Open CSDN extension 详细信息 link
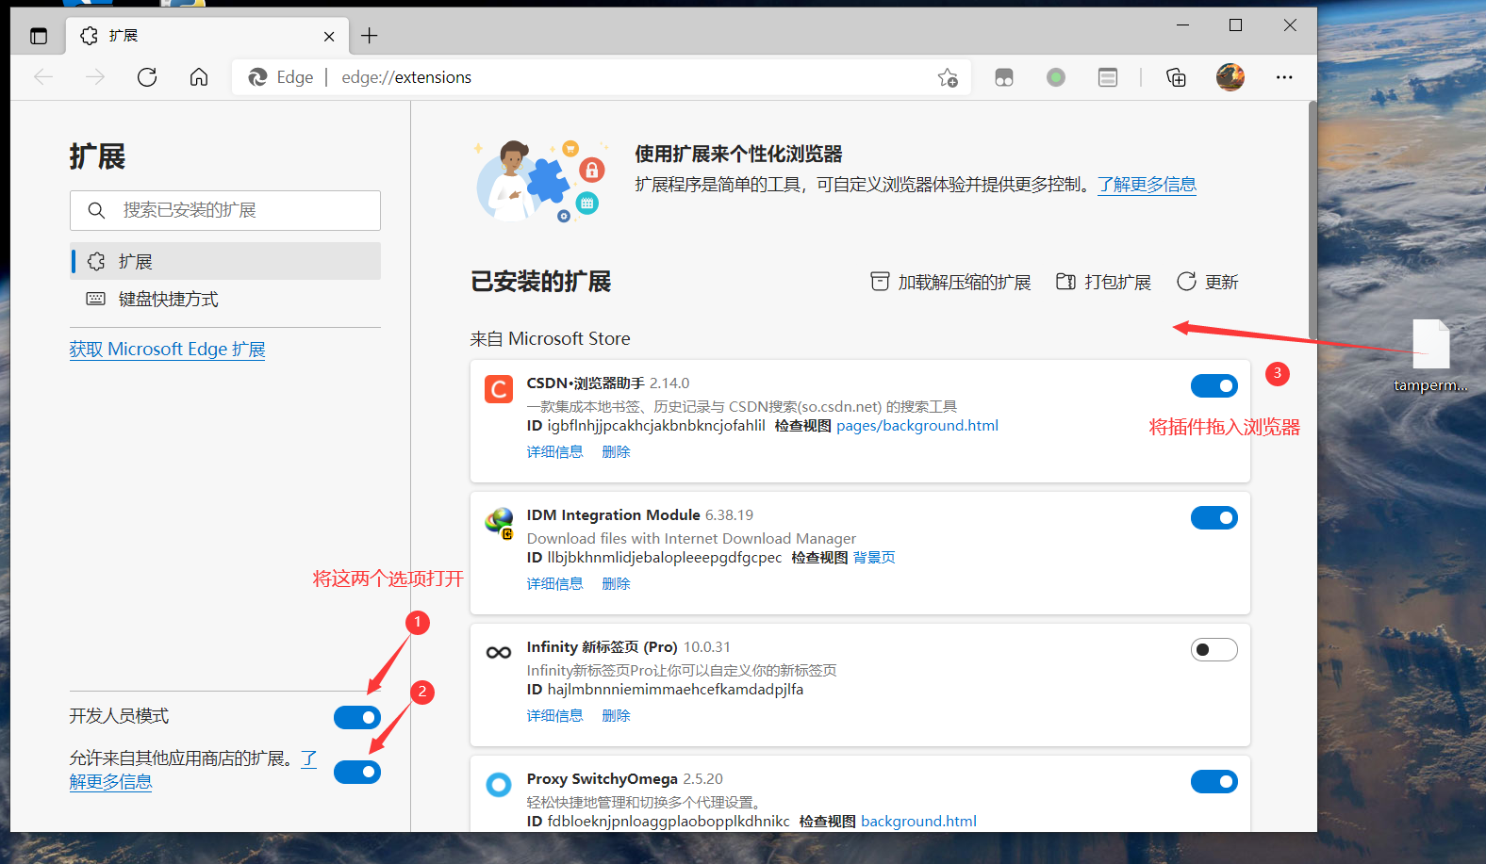 pyautogui.click(x=554, y=452)
